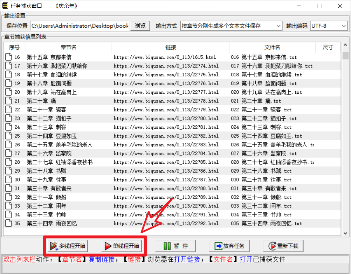Click the document icon of row 20
The width and height of the screenshot is (351, 274).
click(x=8, y=92)
